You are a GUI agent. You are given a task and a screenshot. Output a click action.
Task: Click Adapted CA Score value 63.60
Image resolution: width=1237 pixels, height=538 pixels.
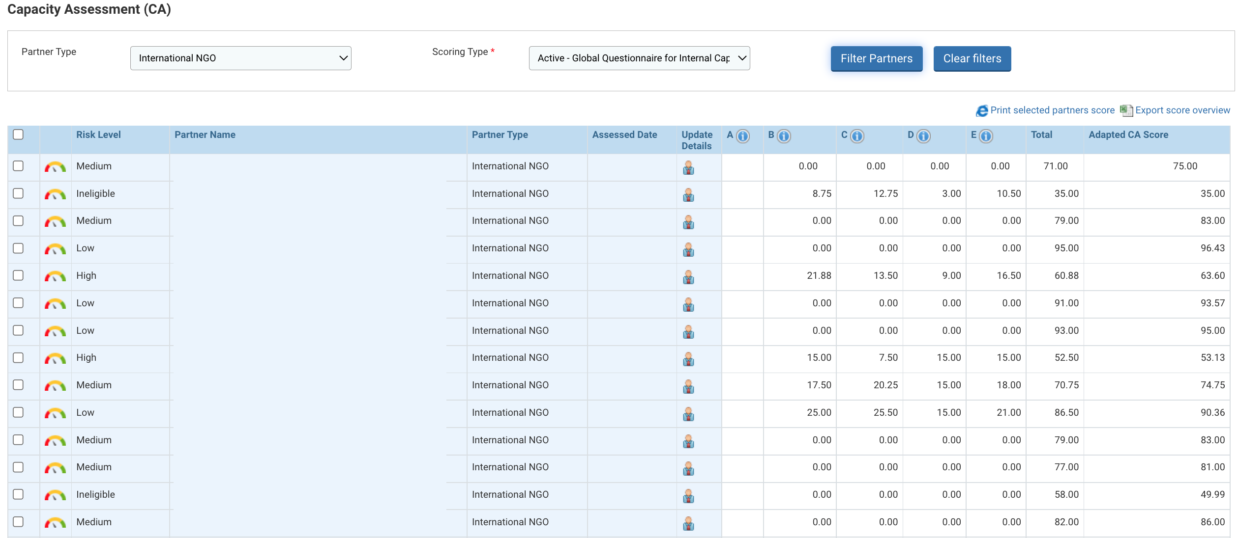pyautogui.click(x=1212, y=275)
